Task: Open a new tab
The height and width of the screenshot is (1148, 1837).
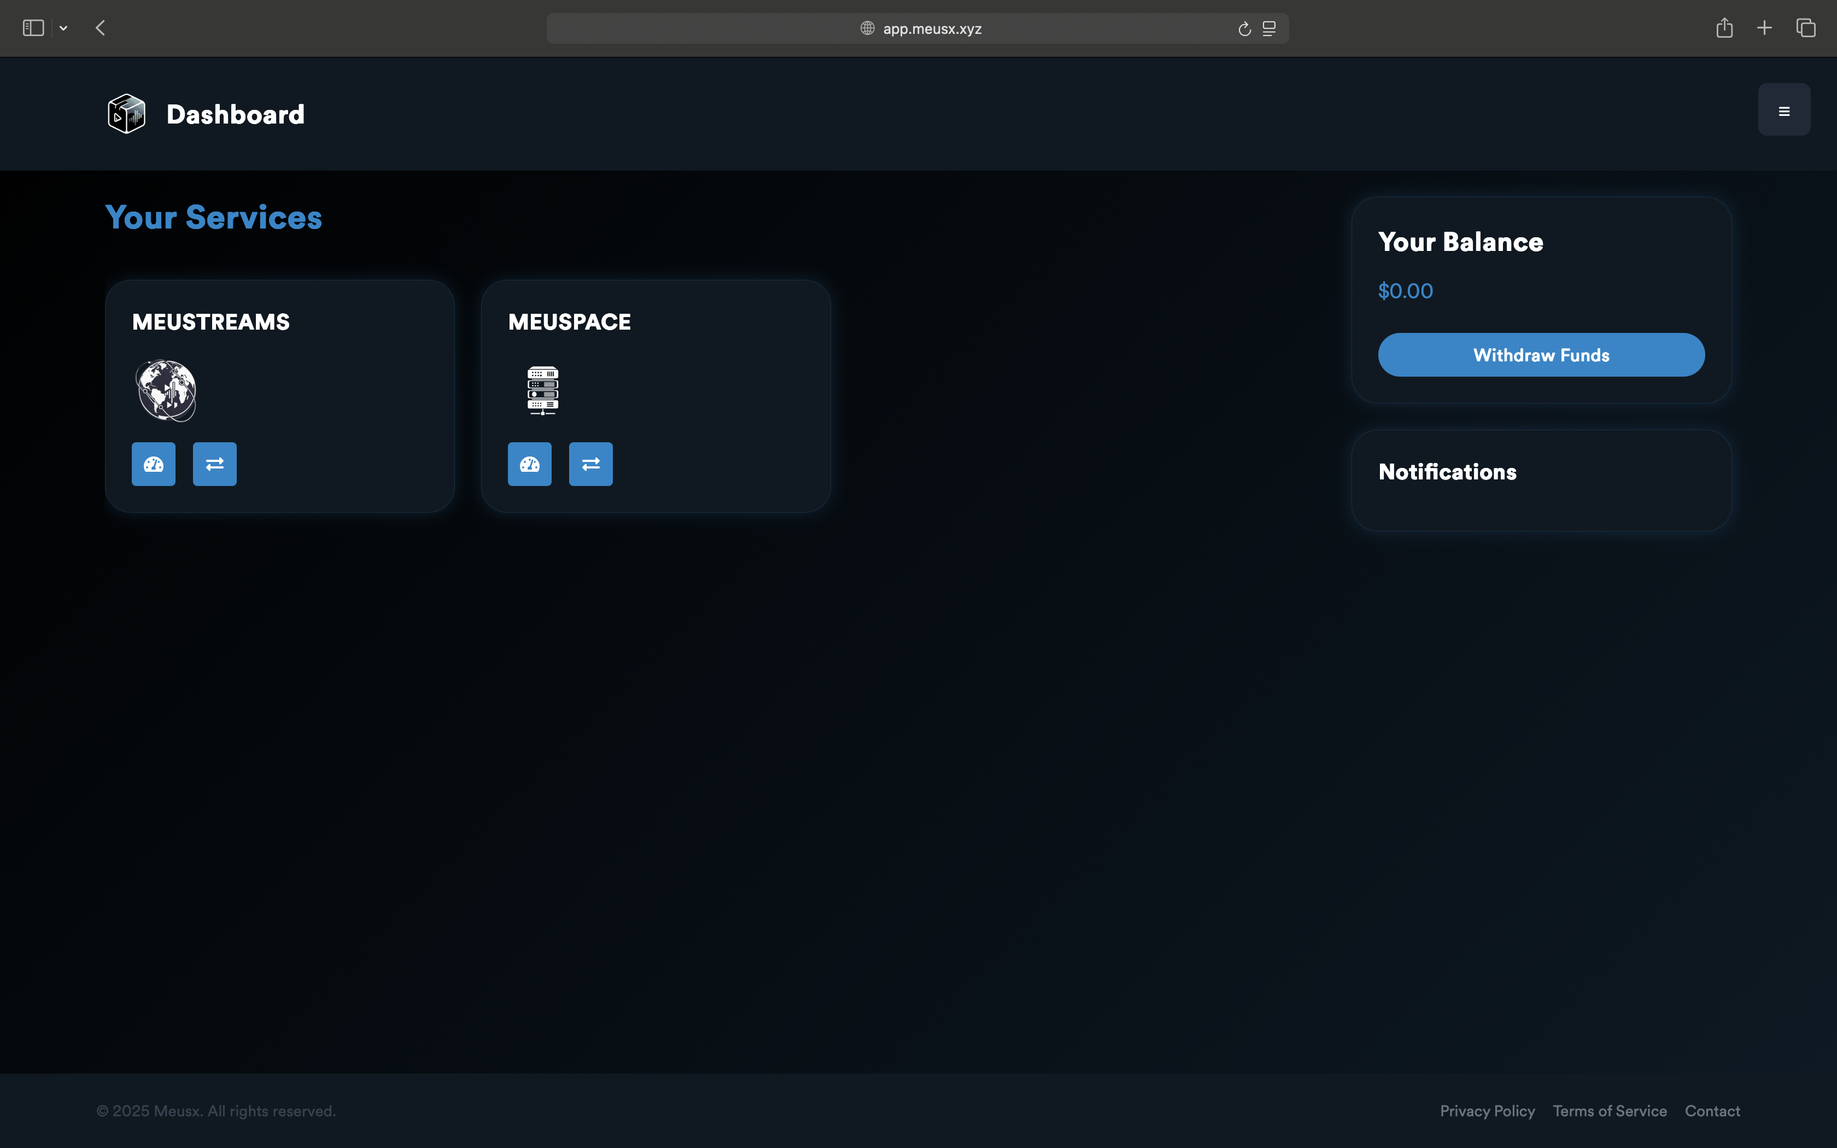Action: (x=1764, y=28)
